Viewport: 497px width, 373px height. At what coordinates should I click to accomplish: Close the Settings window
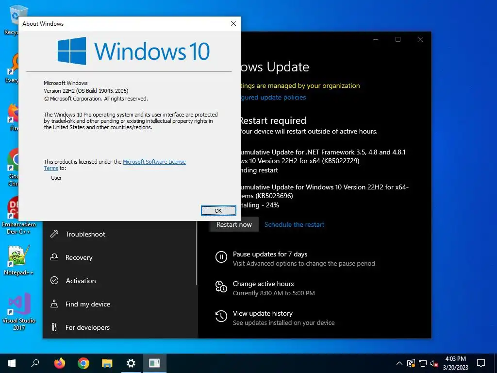420,39
